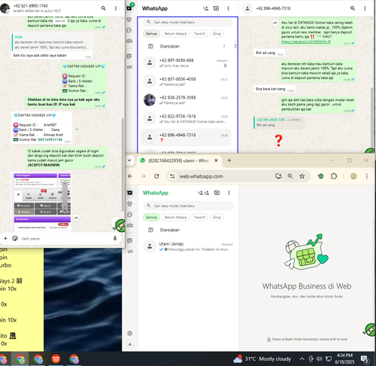The image size is (376, 366).
Task: Start voice message with microphone icon
Action: (115, 238)
